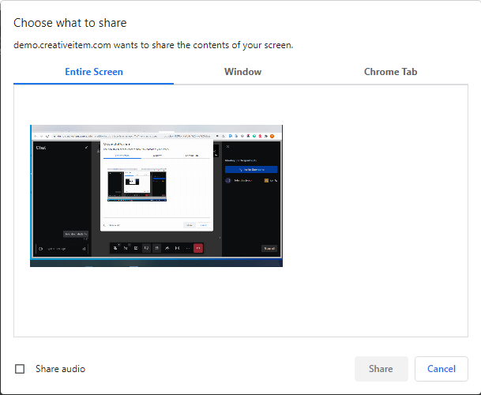This screenshot has width=481, height=395.
Task: Enable the Share audio checkbox
Action: point(20,369)
